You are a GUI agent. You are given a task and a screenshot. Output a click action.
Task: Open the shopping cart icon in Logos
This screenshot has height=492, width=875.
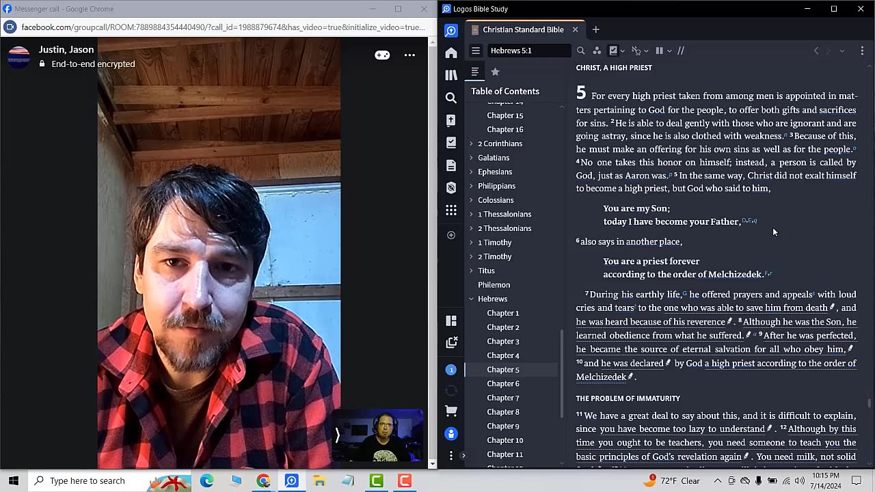(451, 411)
